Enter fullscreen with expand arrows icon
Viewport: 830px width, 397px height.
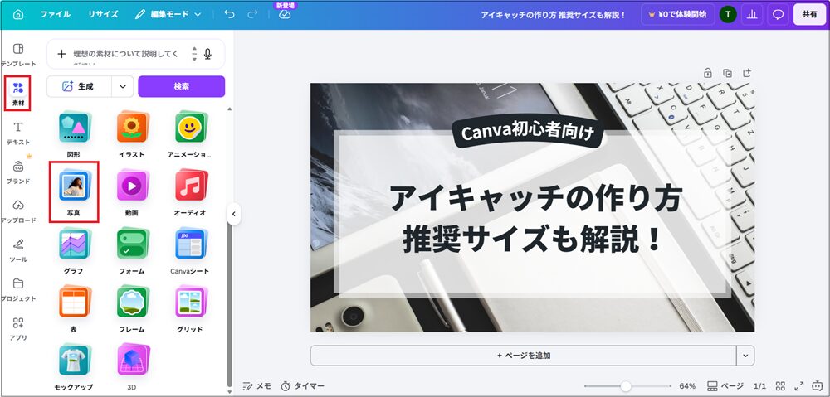coord(798,386)
